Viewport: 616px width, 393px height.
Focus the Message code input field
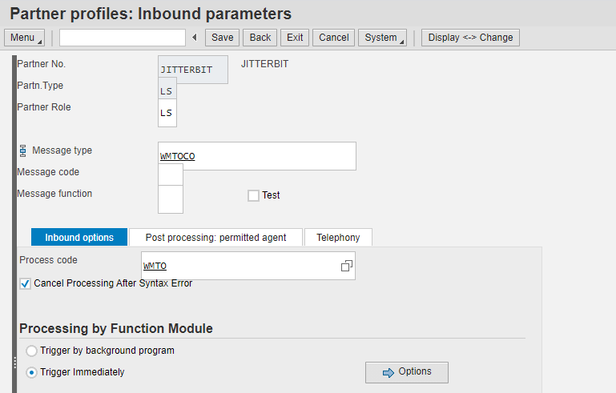[x=170, y=173]
